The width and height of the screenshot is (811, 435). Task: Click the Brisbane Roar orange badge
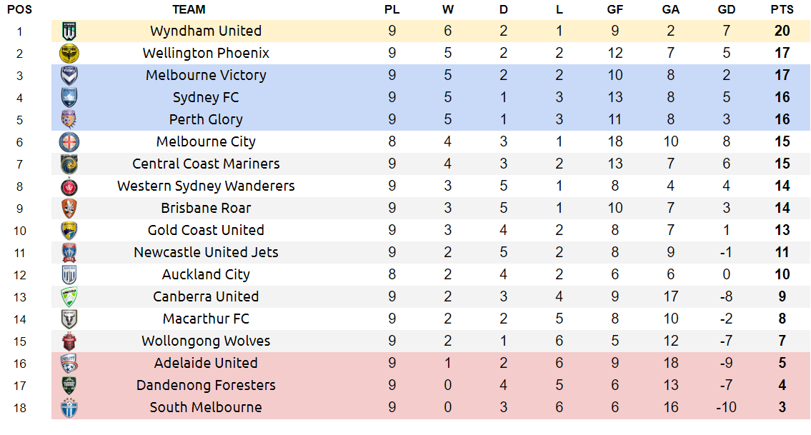tap(69, 208)
